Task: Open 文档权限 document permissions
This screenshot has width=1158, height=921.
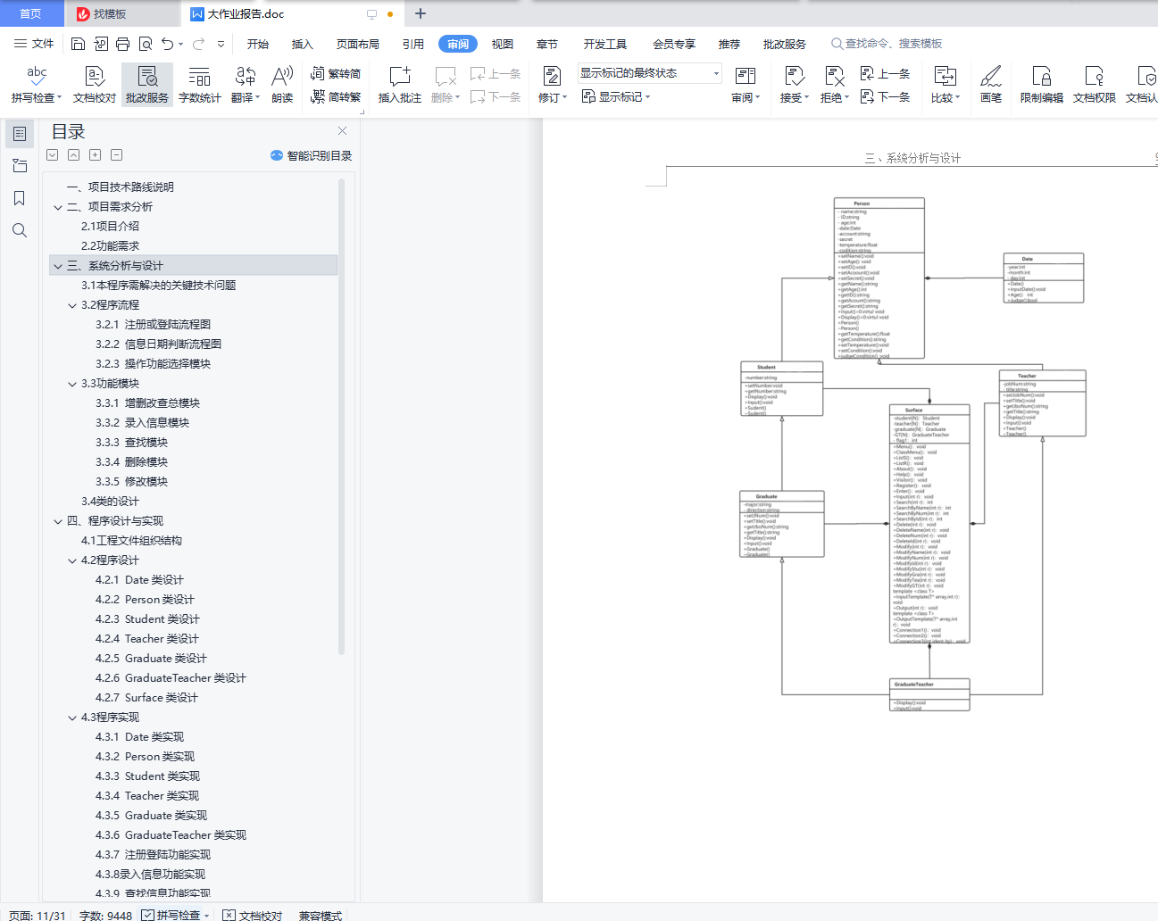Action: coord(1095,85)
